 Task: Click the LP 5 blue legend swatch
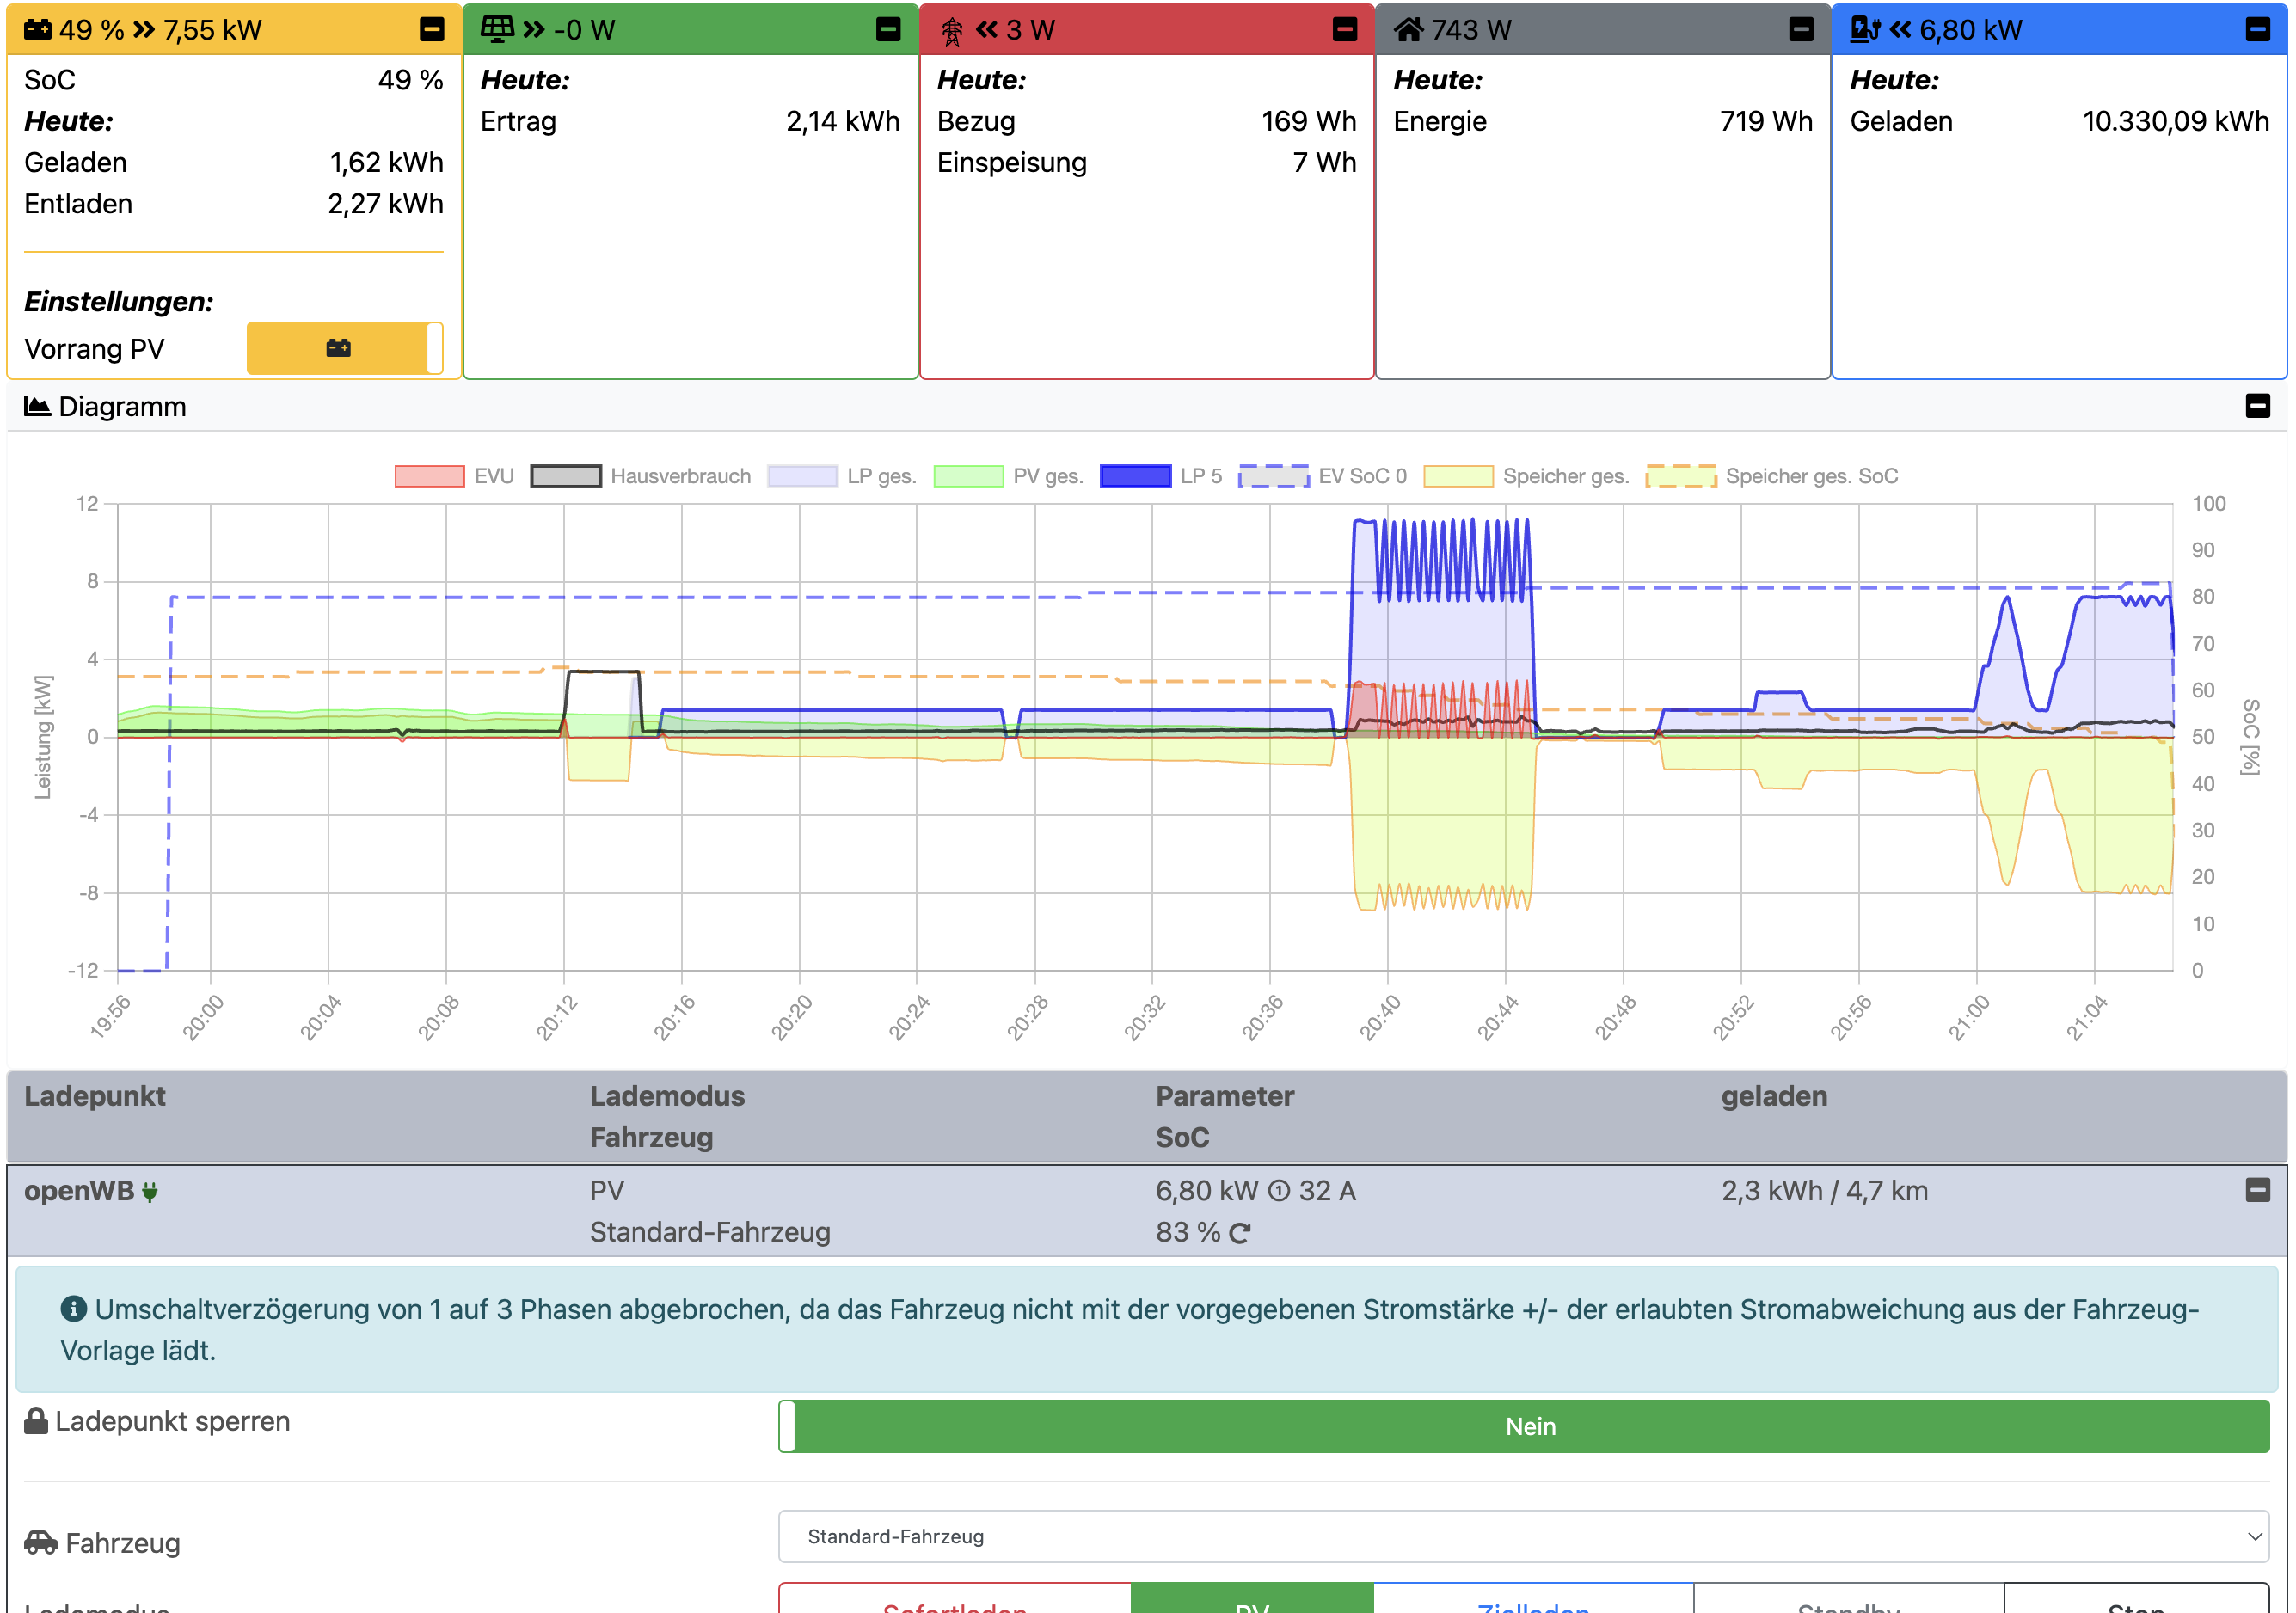tap(1135, 476)
